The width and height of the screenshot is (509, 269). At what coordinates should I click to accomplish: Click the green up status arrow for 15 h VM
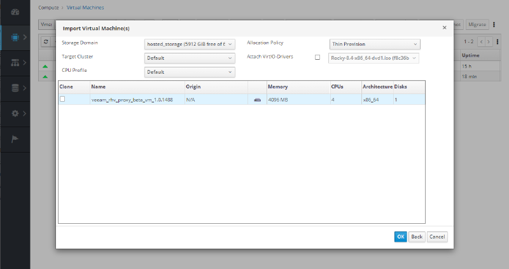pyautogui.click(x=45, y=66)
